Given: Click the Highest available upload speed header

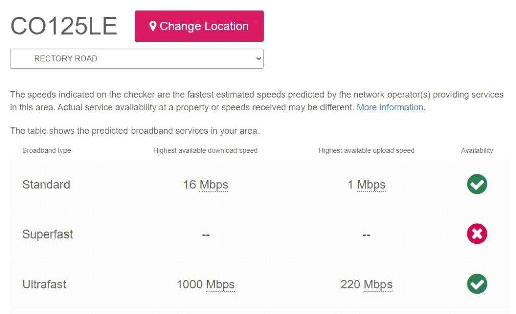Looking at the screenshot, I should tap(366, 150).
